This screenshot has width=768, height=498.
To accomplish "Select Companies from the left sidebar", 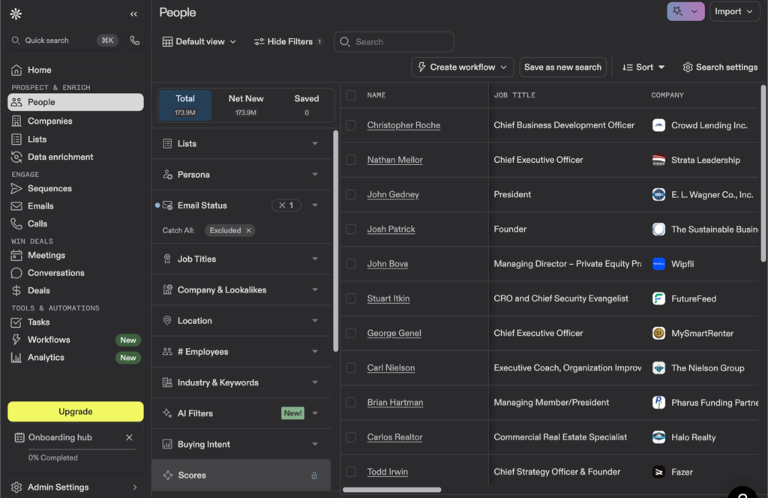I will tap(48, 121).
